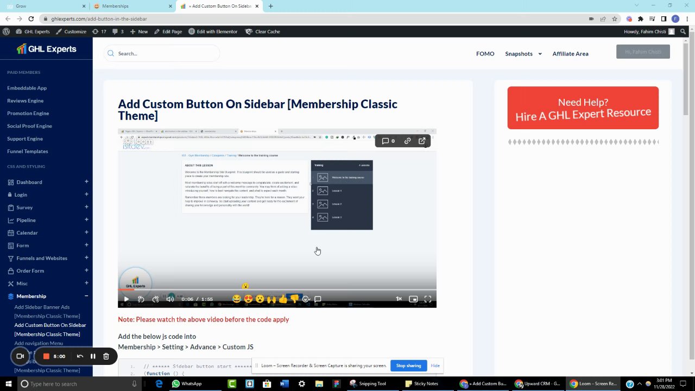The image size is (695, 391).
Task: Pause the Loom recording
Action: click(93, 356)
